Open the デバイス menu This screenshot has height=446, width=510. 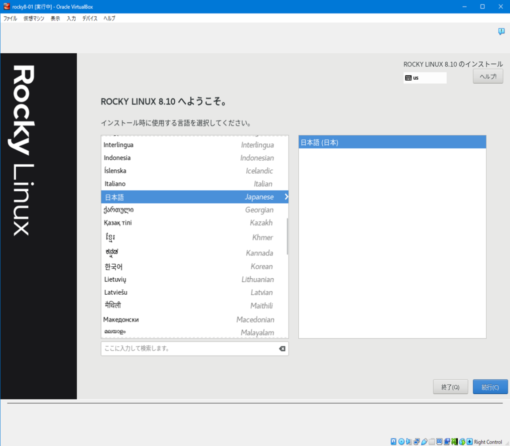90,18
